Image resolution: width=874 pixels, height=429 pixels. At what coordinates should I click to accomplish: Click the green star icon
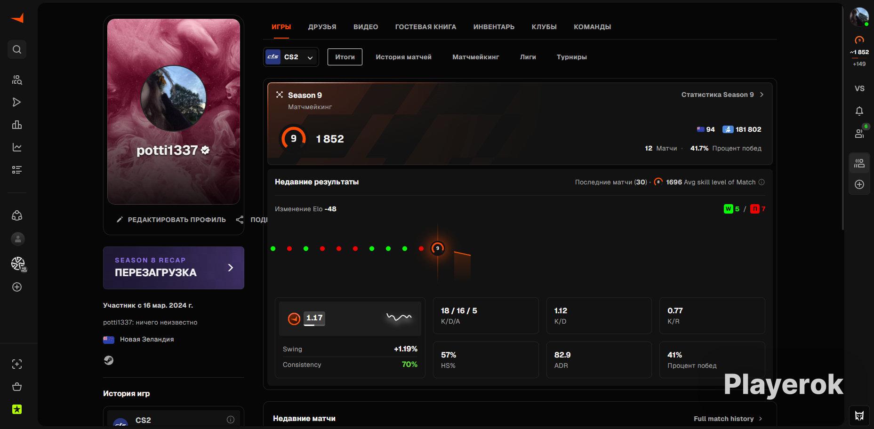tap(17, 409)
